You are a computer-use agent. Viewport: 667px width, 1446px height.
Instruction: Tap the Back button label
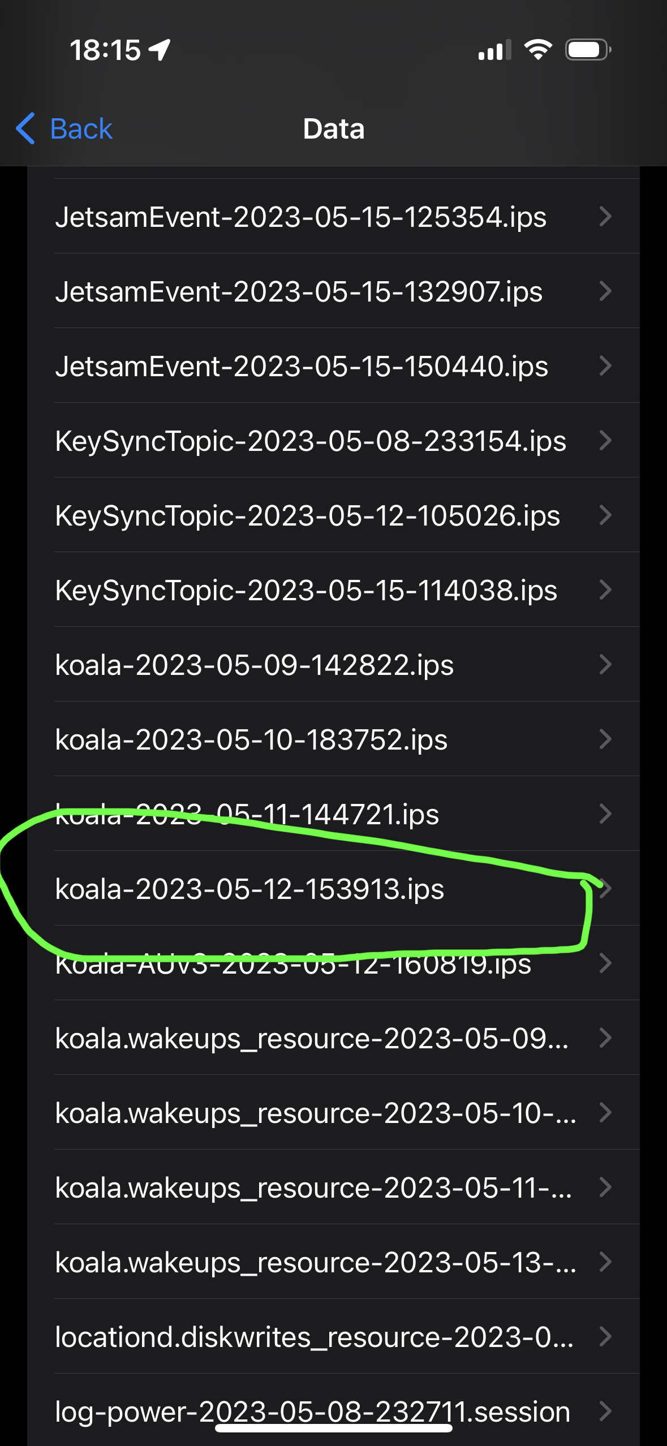pyautogui.click(x=81, y=129)
